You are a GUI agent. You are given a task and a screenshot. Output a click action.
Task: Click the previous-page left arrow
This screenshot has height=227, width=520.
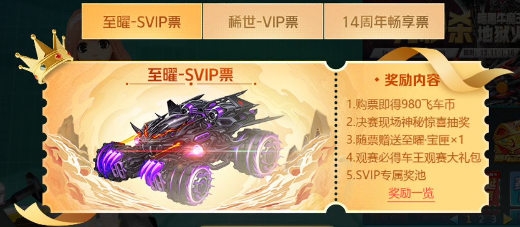[454, 219]
